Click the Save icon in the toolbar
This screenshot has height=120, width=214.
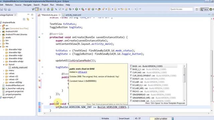(x=2, y=9)
